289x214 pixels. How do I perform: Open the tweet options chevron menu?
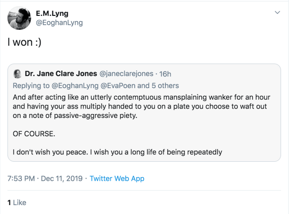coord(278,12)
